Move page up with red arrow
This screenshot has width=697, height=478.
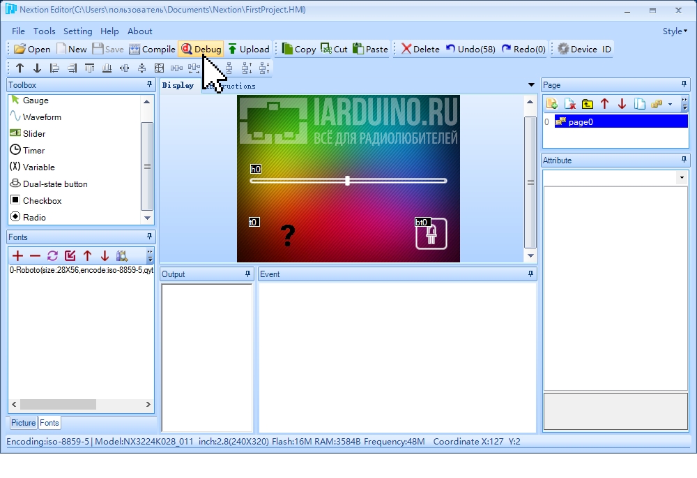(x=604, y=104)
